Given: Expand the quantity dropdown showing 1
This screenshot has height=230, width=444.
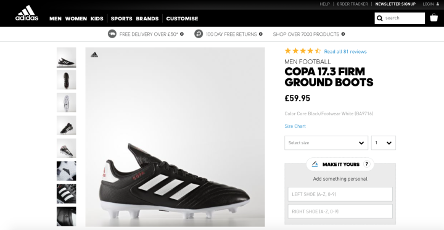Looking at the screenshot, I should point(384,143).
